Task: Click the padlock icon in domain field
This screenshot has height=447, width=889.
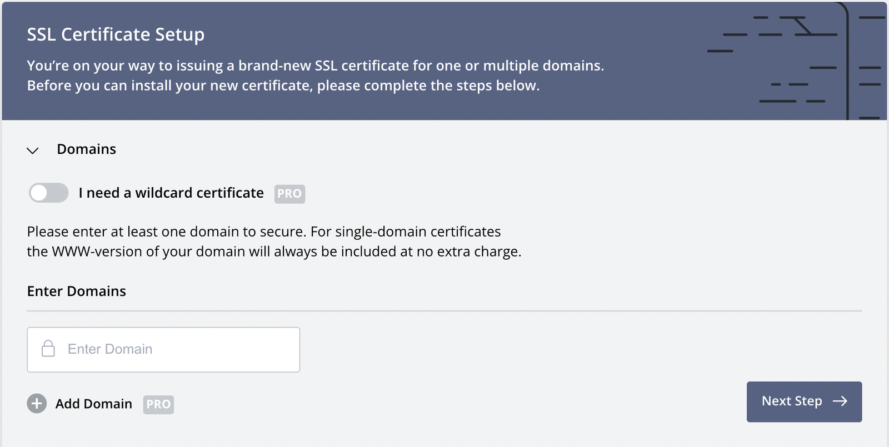Action: 48,349
